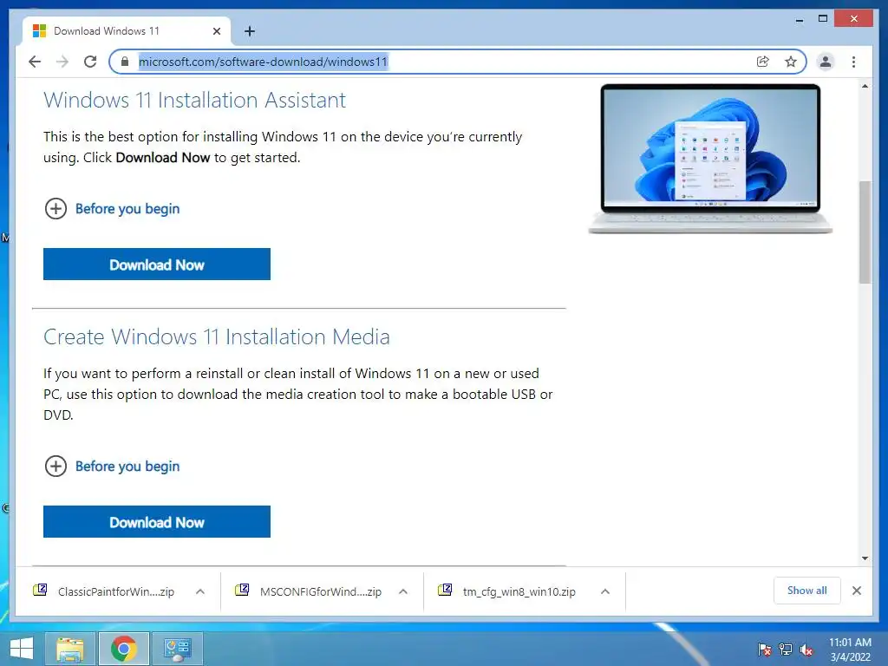
Task: Open the clock showing 11:01 AM
Action: pos(850,649)
